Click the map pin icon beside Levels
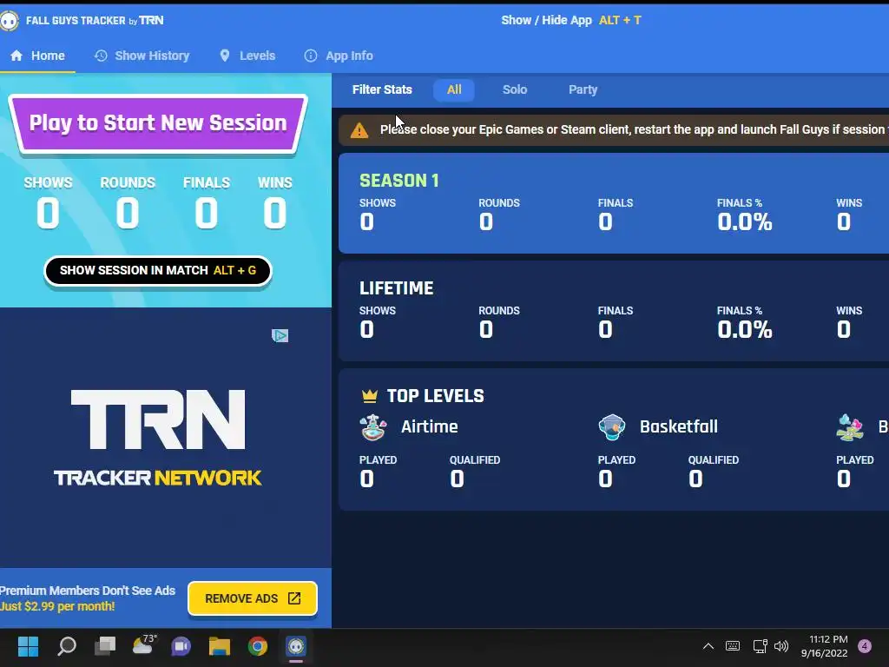889x667 pixels. pos(225,56)
